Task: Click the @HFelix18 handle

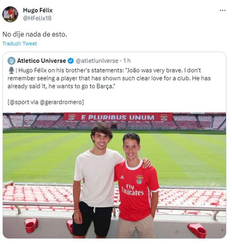Action: coord(37,18)
